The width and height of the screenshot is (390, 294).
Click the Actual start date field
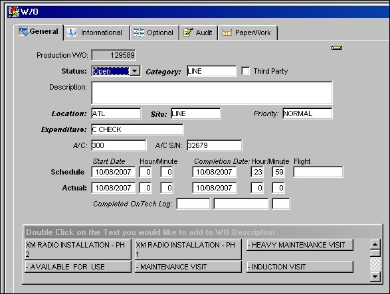(x=114, y=188)
